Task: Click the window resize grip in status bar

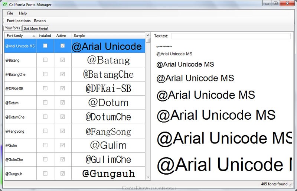Action: click(291, 184)
